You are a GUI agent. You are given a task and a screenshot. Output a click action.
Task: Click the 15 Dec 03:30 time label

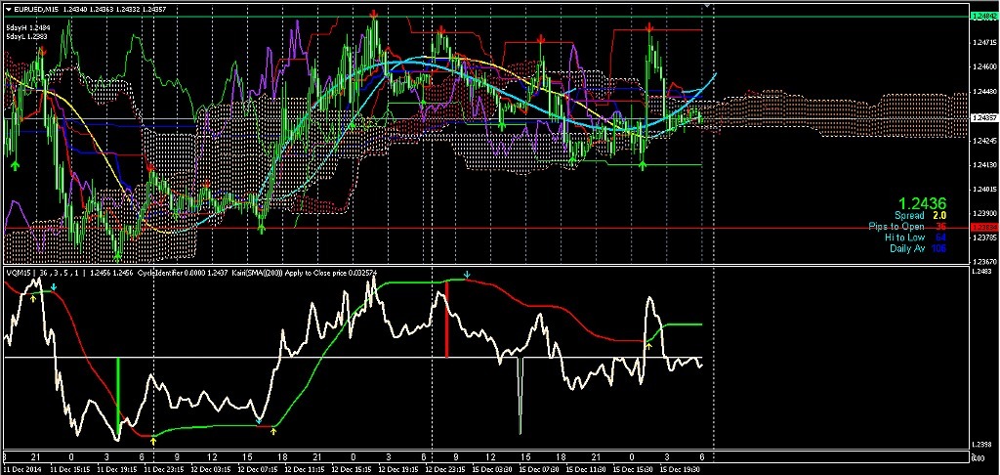coord(492,469)
